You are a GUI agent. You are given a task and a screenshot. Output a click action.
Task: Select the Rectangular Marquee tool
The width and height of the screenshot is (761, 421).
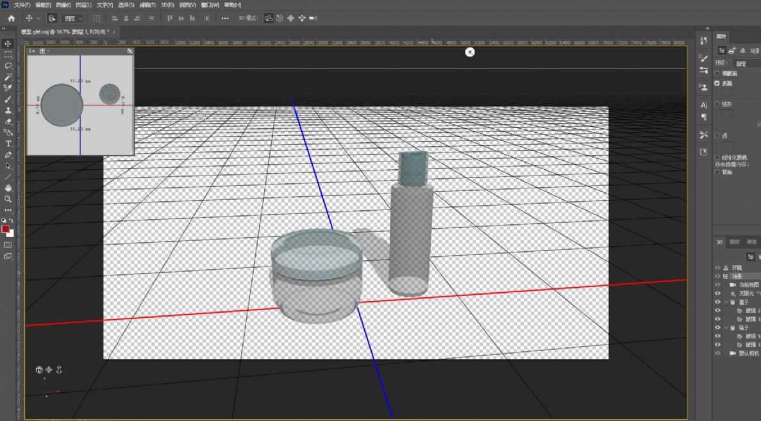click(x=8, y=55)
